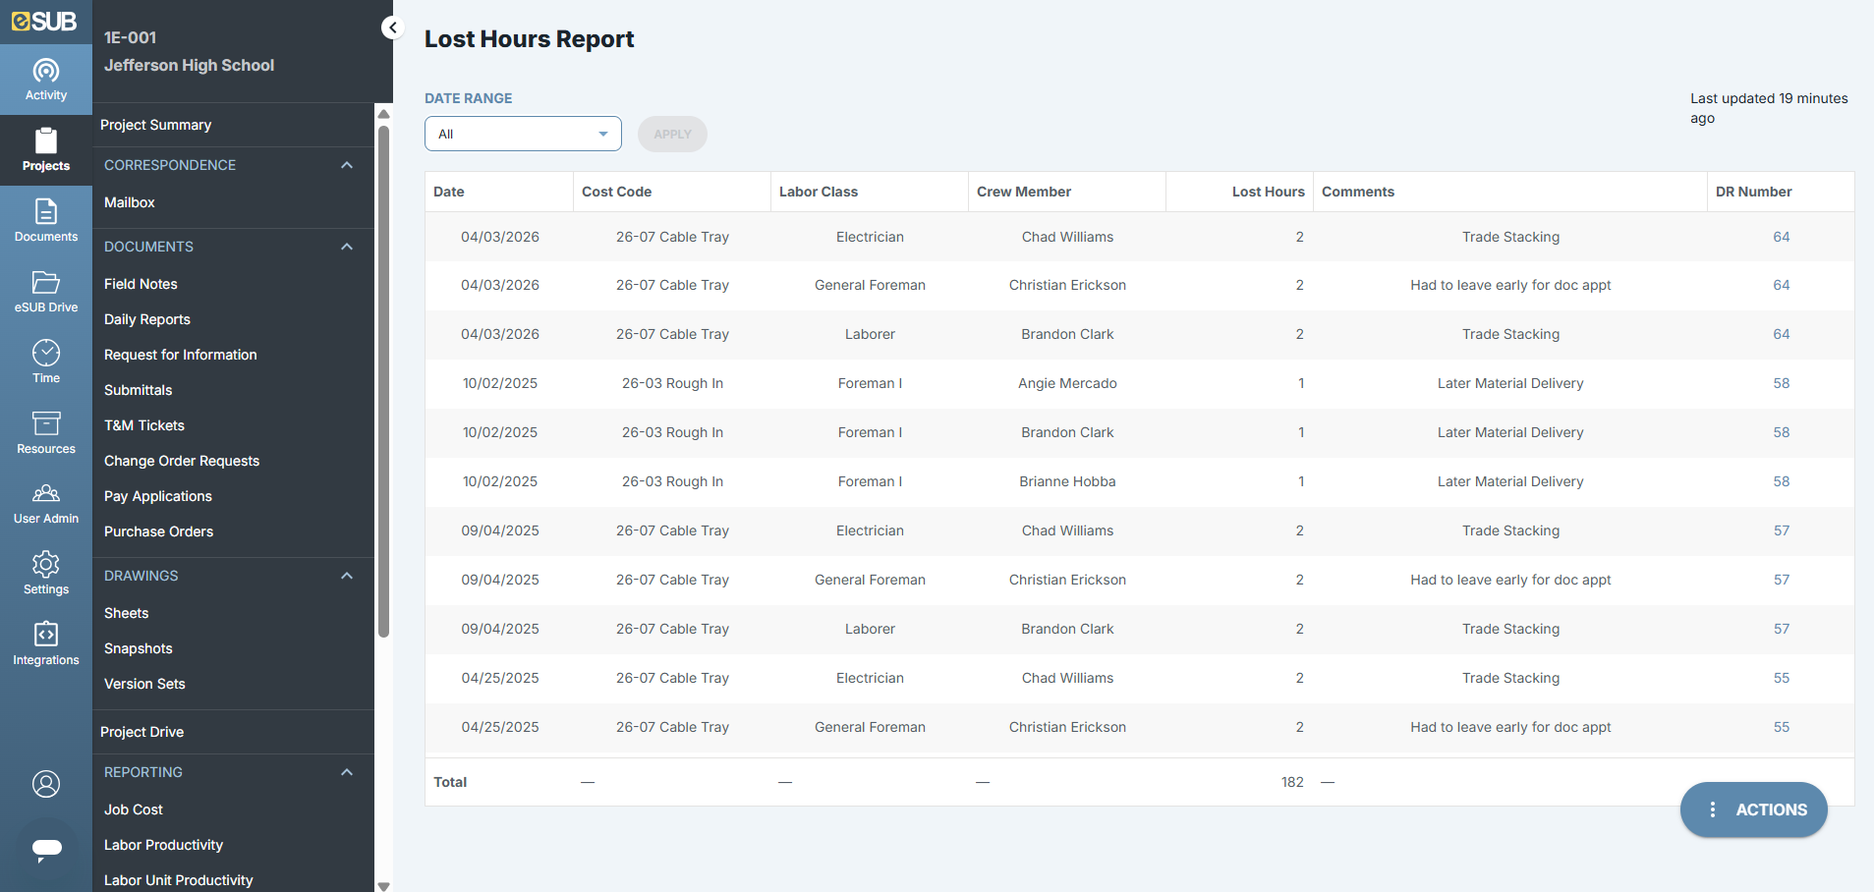1874x892 pixels.
Task: Click the user profile avatar icon
Action: (x=46, y=784)
